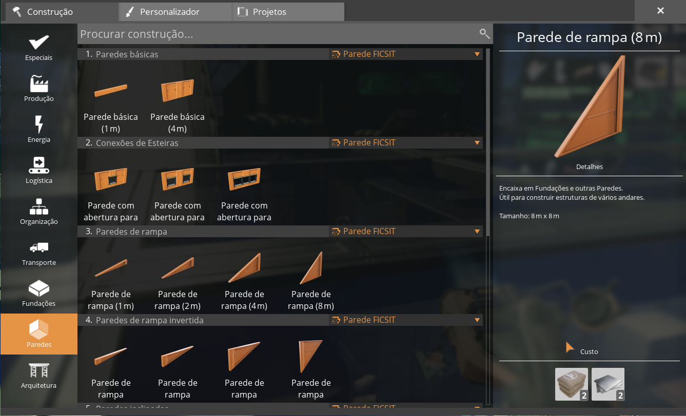The width and height of the screenshot is (686, 416).
Task: Open Parede FICSIT dropdown for Conexões de Esteiras
Action: (x=406, y=142)
